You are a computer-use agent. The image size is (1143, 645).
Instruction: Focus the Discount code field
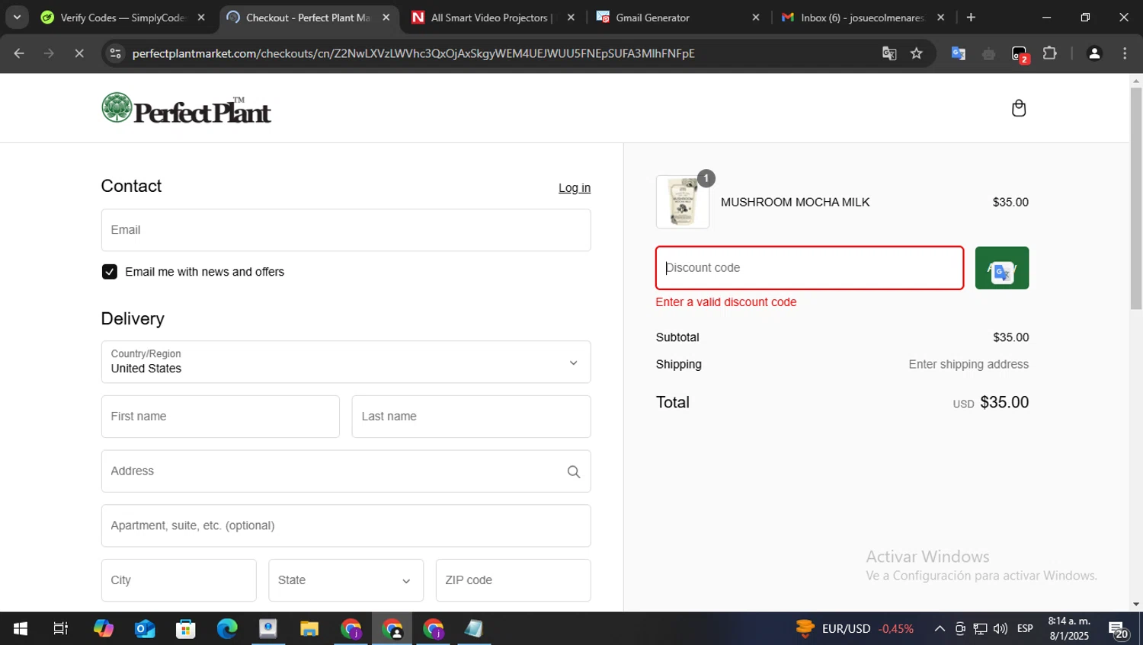(810, 268)
